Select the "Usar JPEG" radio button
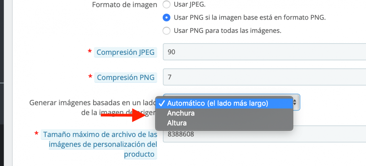Image resolution: width=366 pixels, height=166 pixels. point(166,5)
